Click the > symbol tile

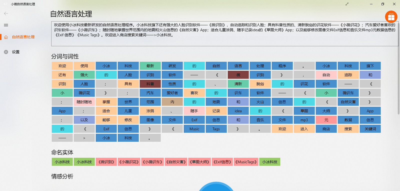click(84, 138)
